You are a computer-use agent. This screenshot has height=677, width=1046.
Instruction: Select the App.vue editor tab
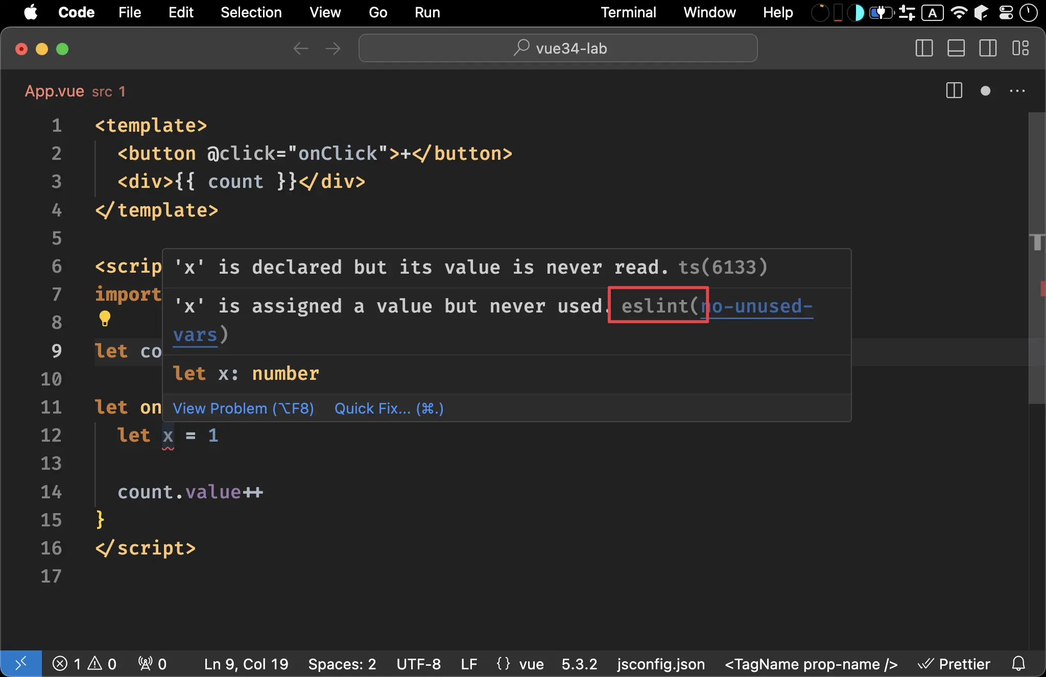coord(75,91)
